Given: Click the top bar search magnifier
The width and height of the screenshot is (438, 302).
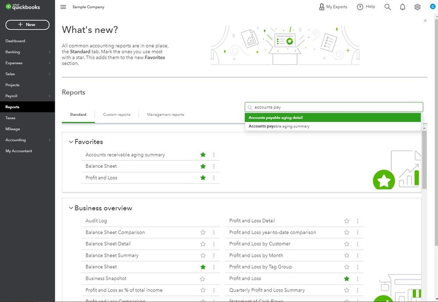Looking at the screenshot, I should (388, 7).
